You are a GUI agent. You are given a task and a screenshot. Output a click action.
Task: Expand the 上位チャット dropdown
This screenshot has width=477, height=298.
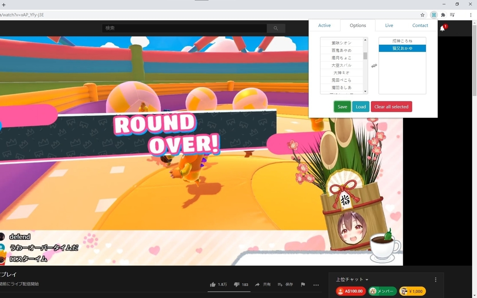pos(352,280)
